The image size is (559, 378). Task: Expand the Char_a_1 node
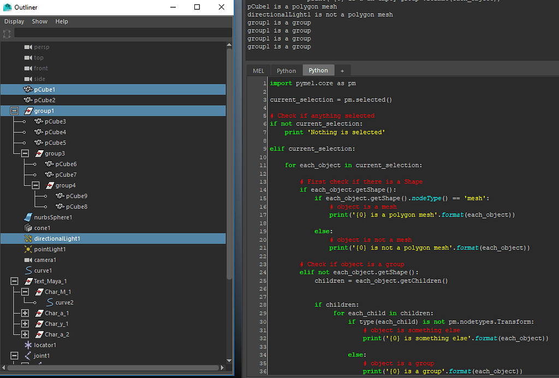point(25,313)
